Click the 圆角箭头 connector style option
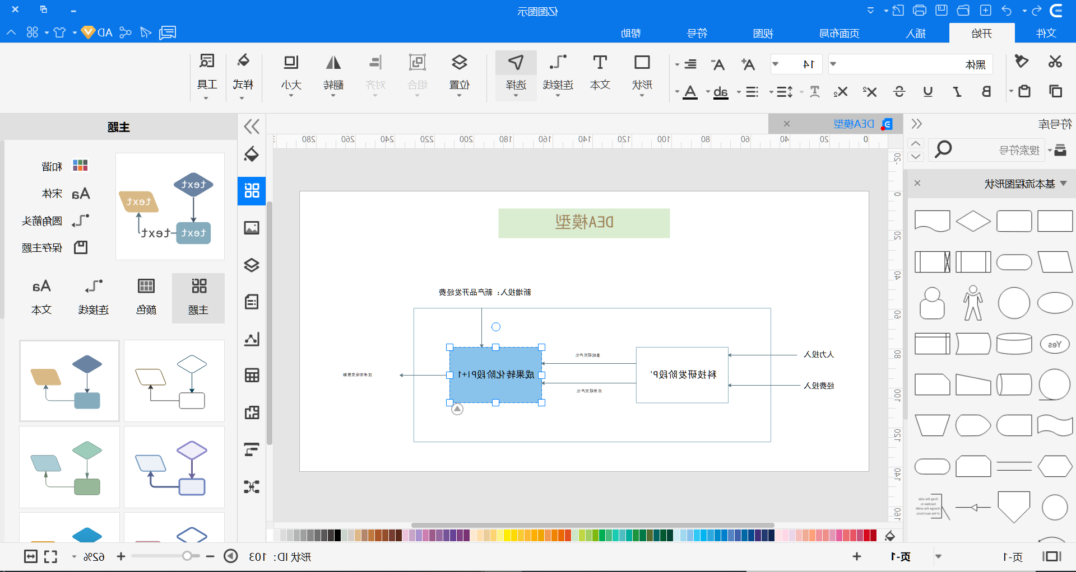The width and height of the screenshot is (1076, 572). coord(55,221)
